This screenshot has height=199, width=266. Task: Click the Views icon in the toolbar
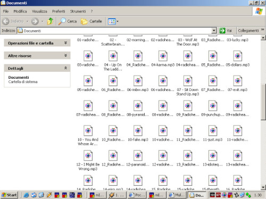(112, 21)
